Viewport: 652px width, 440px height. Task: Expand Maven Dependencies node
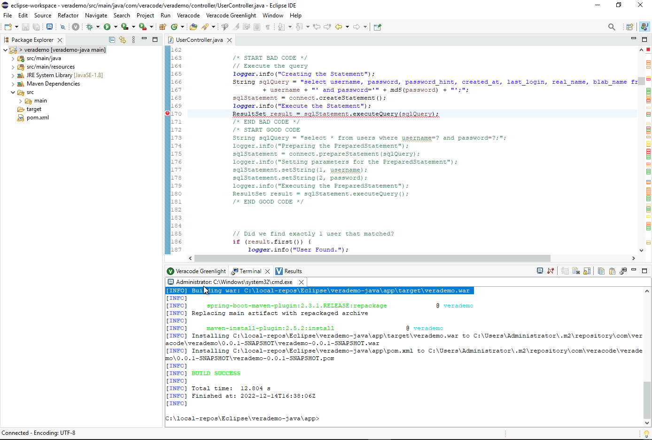[x=13, y=84]
